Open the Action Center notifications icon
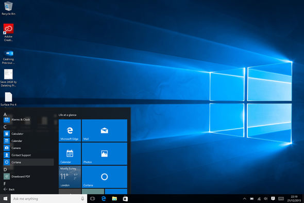This screenshot has width=304, height=203. pyautogui.click(x=273, y=198)
